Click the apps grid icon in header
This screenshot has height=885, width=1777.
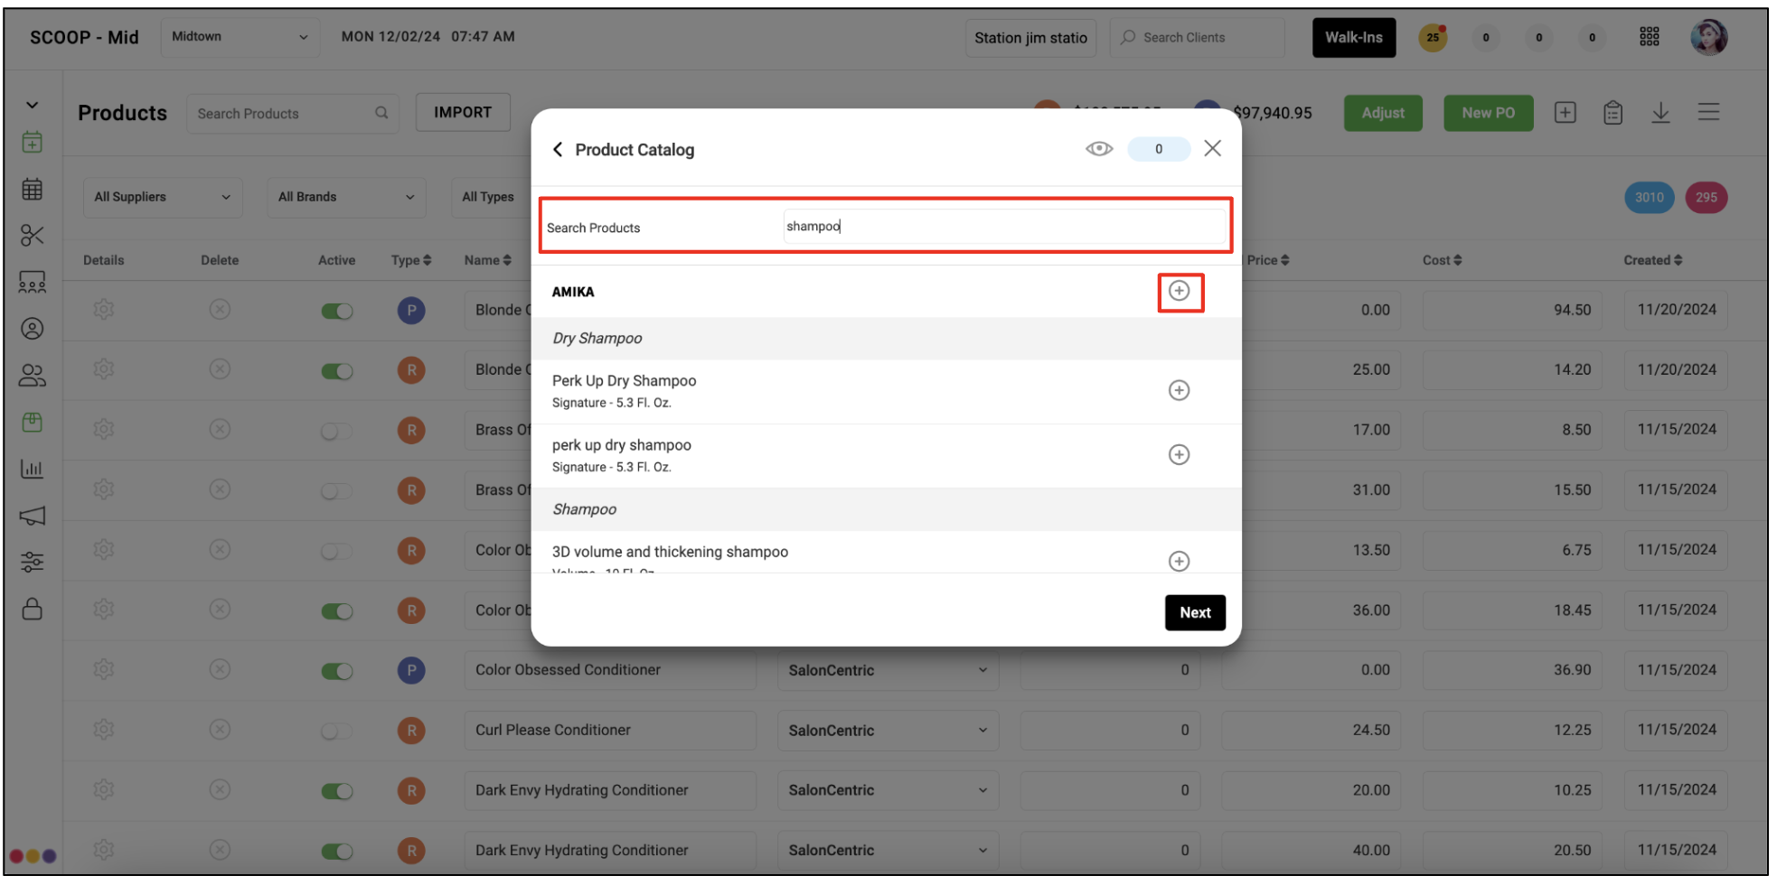[1649, 37]
